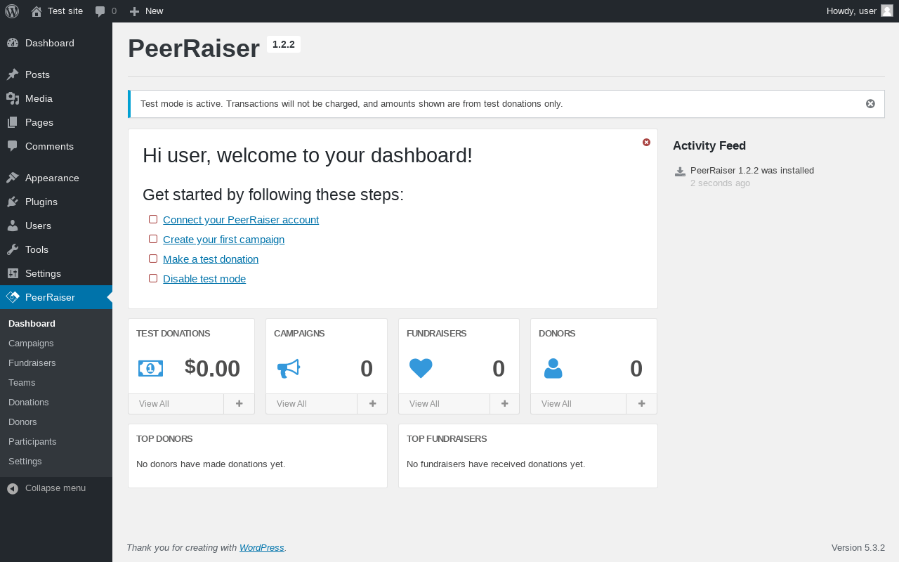Click 'PeerRaiser 1.2.2 was installed' activity entry
The width and height of the screenshot is (899, 562).
pos(752,171)
